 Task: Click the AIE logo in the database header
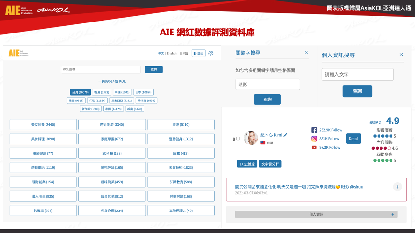(x=18, y=53)
